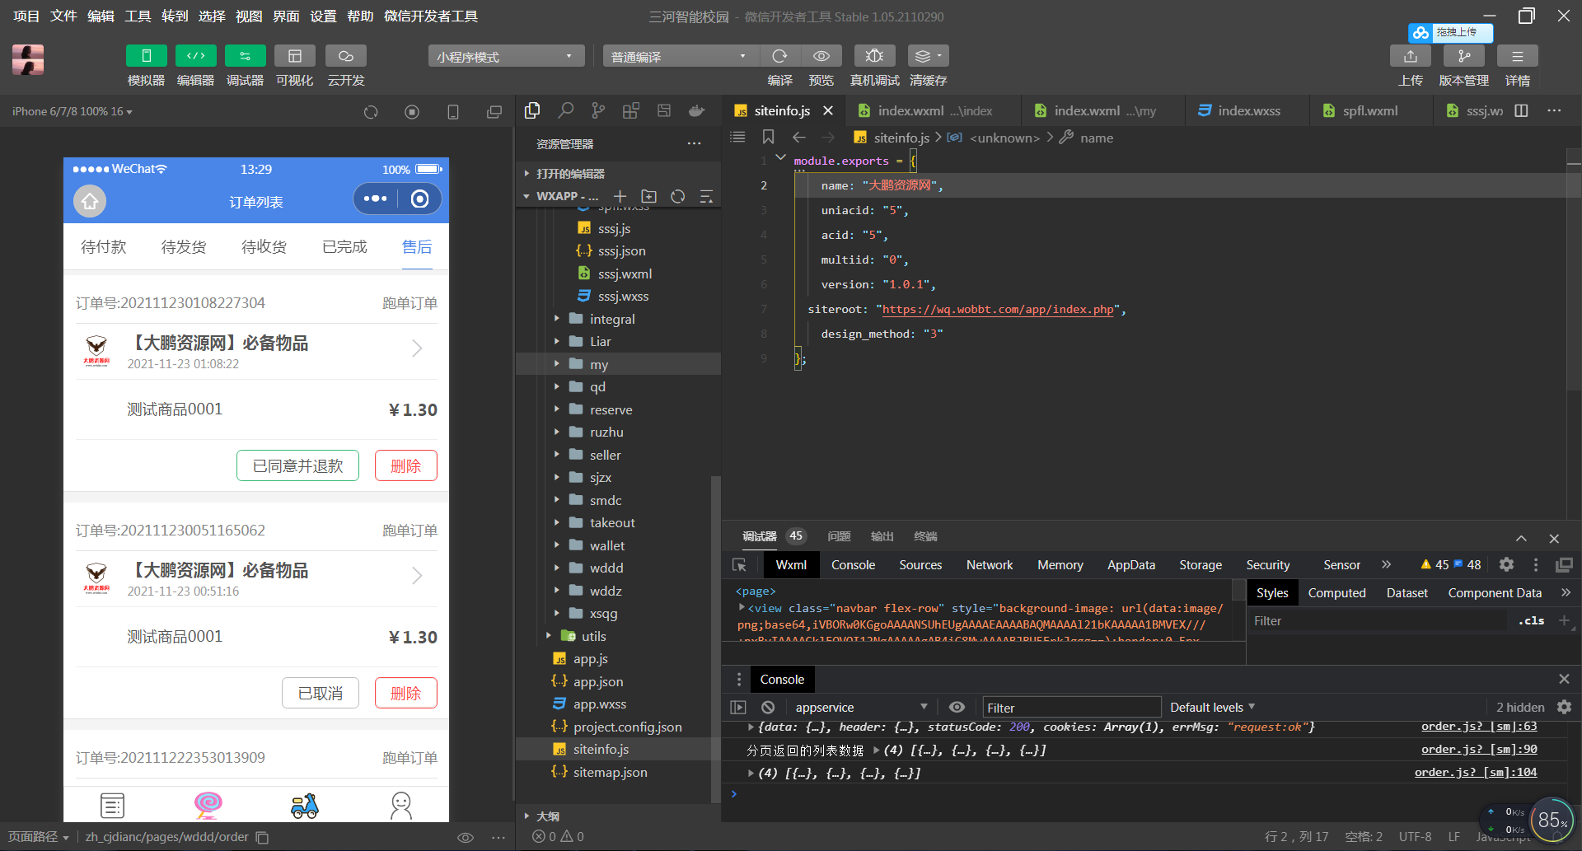Toggle the editor panel button

coord(195,56)
